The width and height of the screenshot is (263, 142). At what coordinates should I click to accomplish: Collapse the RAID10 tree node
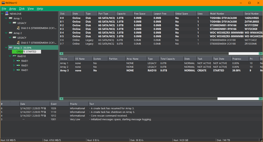pos(10,56)
